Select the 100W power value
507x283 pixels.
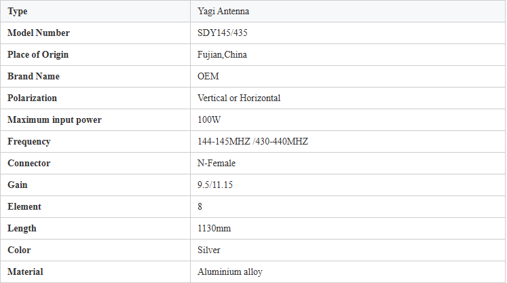209,119
